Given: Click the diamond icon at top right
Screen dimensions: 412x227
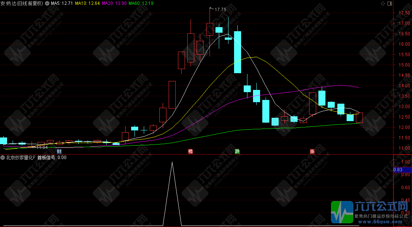Looking at the screenshot, I should tap(383, 3).
